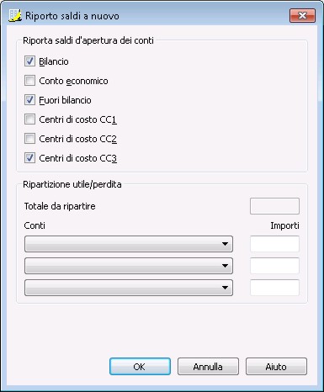
Task: Untick Centri di costo CC3
Action: coord(29,158)
